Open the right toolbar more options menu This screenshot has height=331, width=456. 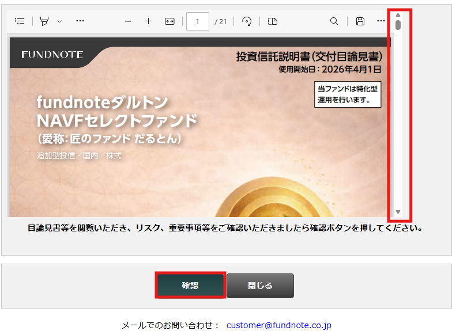coord(380,21)
